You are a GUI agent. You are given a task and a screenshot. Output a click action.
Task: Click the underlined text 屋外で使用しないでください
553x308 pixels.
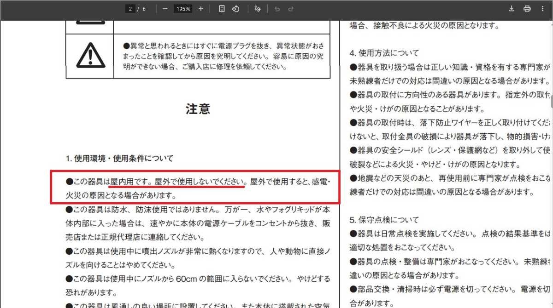click(x=199, y=182)
